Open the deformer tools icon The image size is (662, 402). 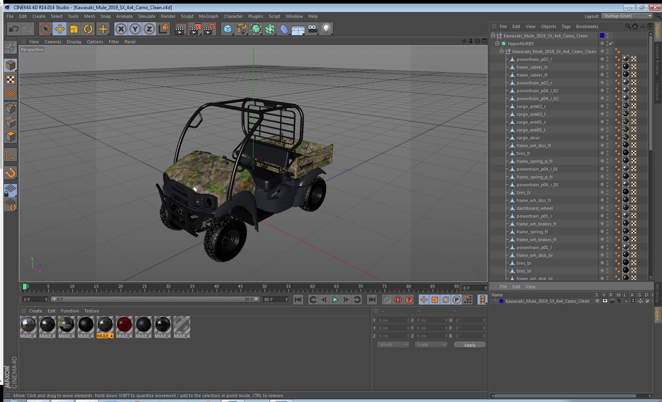tap(284, 29)
